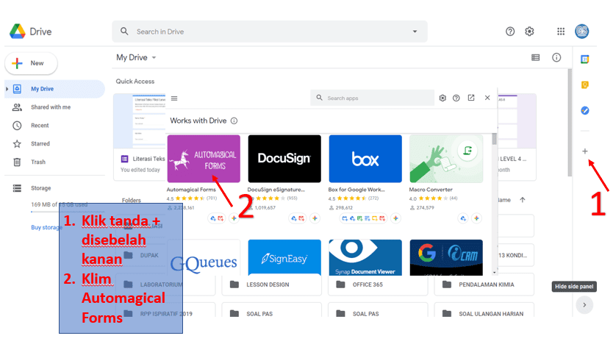
Task: Open marketplace hamburger menu
Action: (174, 98)
